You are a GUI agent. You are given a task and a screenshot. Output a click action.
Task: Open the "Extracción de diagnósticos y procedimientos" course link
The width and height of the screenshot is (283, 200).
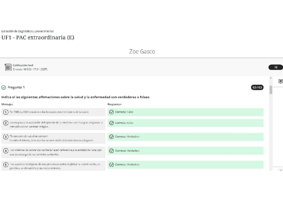[x=27, y=31]
